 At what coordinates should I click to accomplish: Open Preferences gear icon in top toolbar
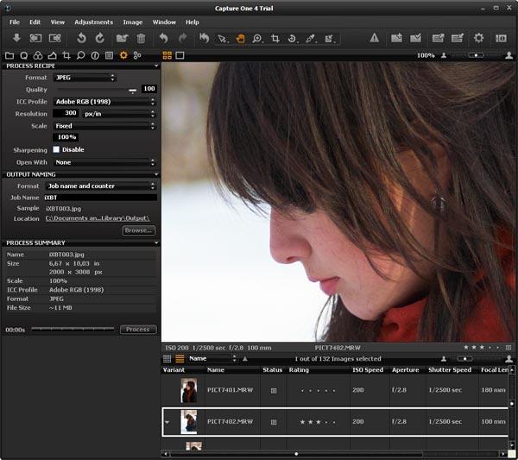[478, 38]
